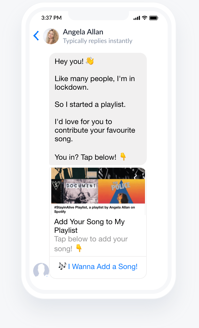Open the R.E.M. Document album cover
This screenshot has height=328, width=199.
pos(75,191)
